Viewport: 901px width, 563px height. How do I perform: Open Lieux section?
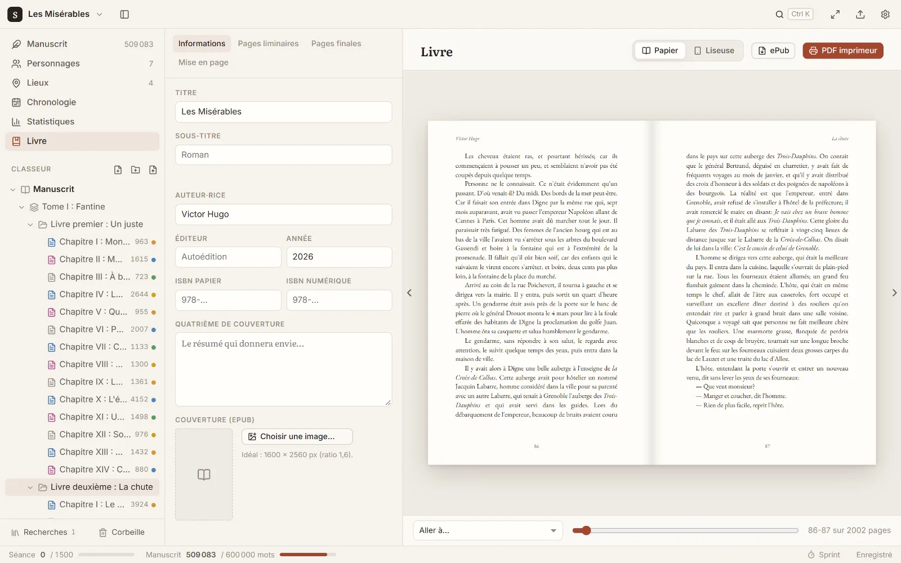pyautogui.click(x=82, y=83)
